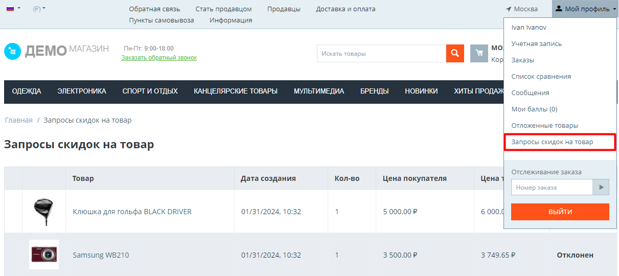Change city from Москва

coord(522,9)
